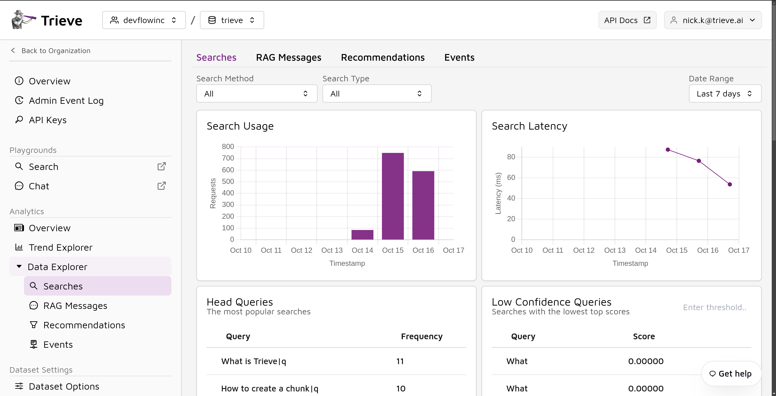Open the trieve dataset selector
The height and width of the screenshot is (396, 776).
pos(232,20)
